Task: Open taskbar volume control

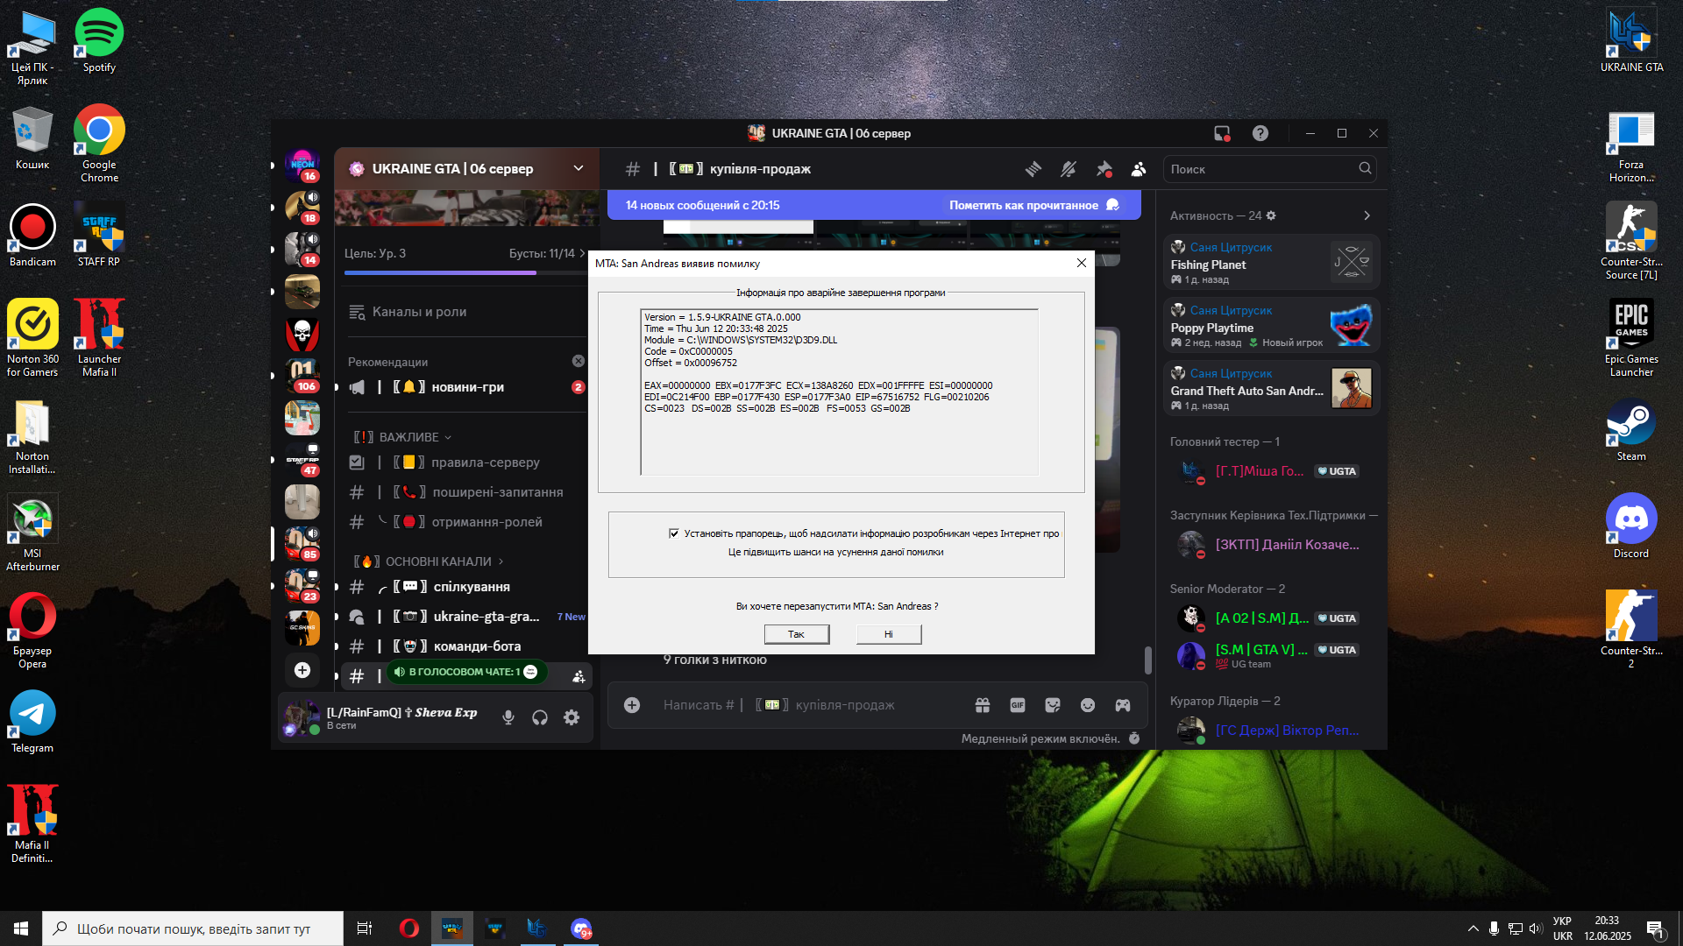Action: tap(1536, 928)
